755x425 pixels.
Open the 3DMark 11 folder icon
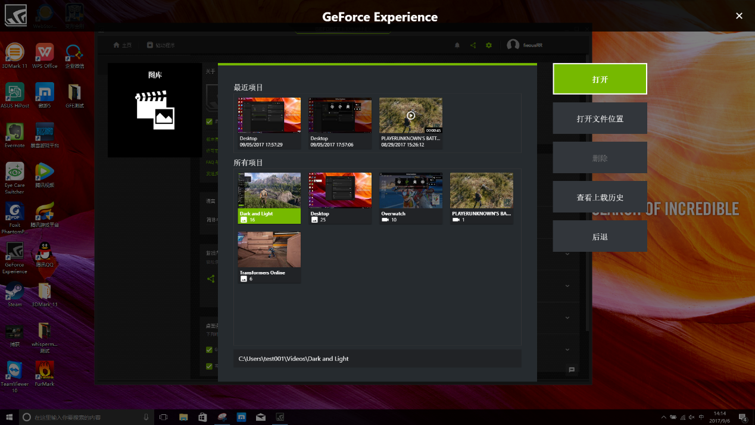tap(45, 295)
